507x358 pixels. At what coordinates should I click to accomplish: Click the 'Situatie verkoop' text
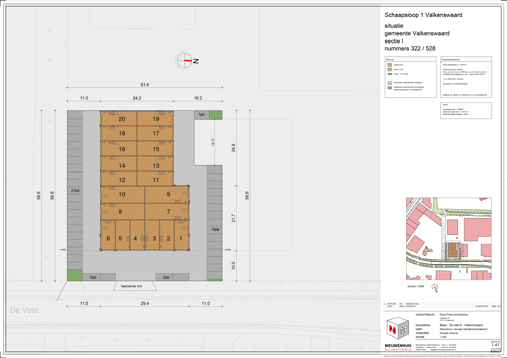coord(449,333)
